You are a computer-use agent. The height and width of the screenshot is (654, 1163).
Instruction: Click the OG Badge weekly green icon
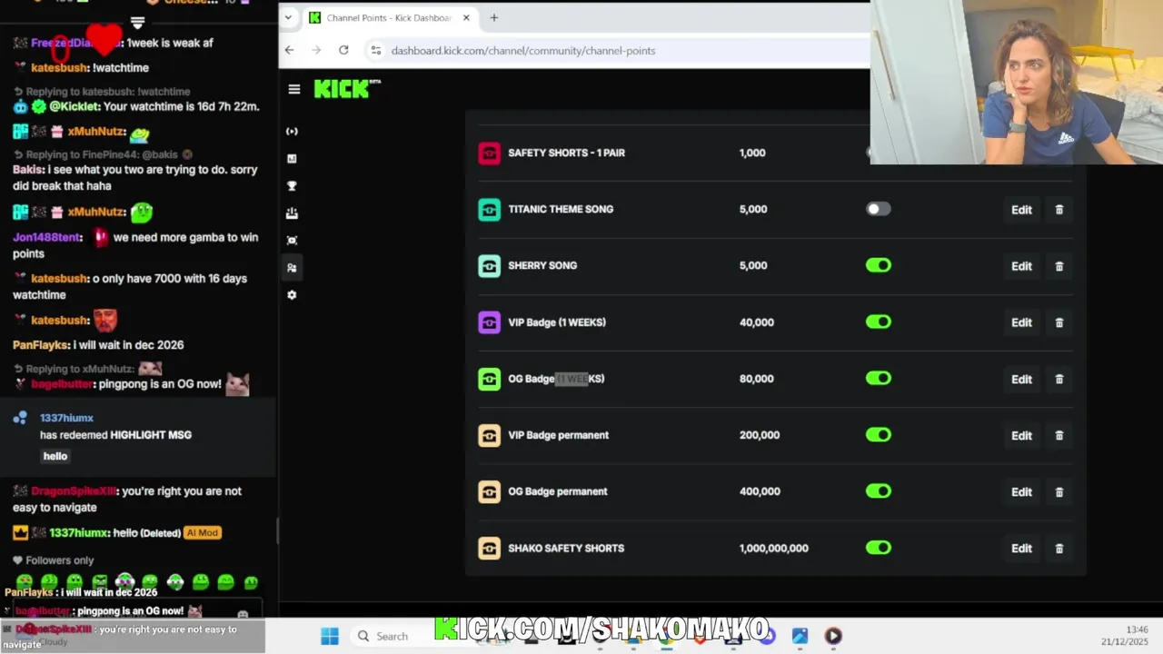coord(489,378)
